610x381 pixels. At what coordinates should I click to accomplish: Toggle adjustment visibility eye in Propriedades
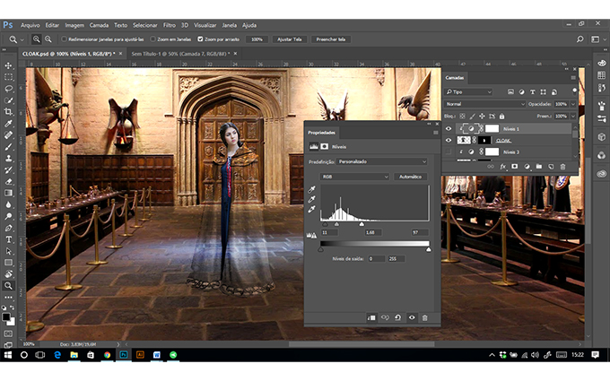[412, 317]
